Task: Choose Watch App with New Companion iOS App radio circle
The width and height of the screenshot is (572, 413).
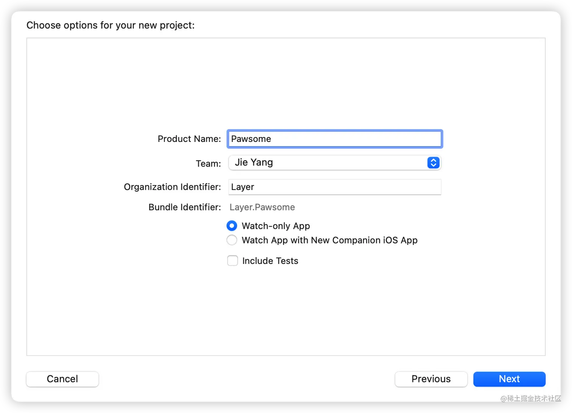Action: 232,240
